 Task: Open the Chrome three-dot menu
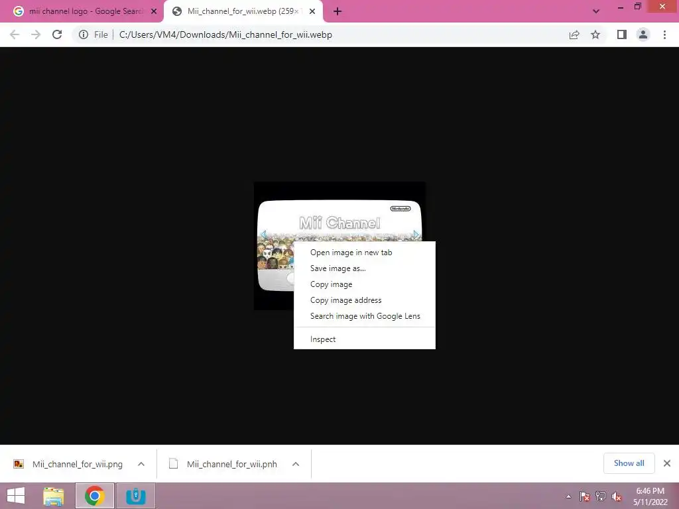[x=664, y=34]
